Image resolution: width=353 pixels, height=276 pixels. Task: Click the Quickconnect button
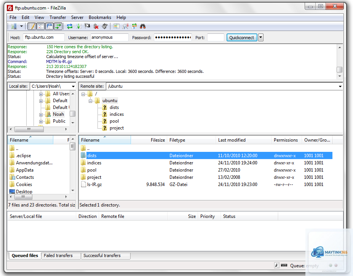click(241, 38)
